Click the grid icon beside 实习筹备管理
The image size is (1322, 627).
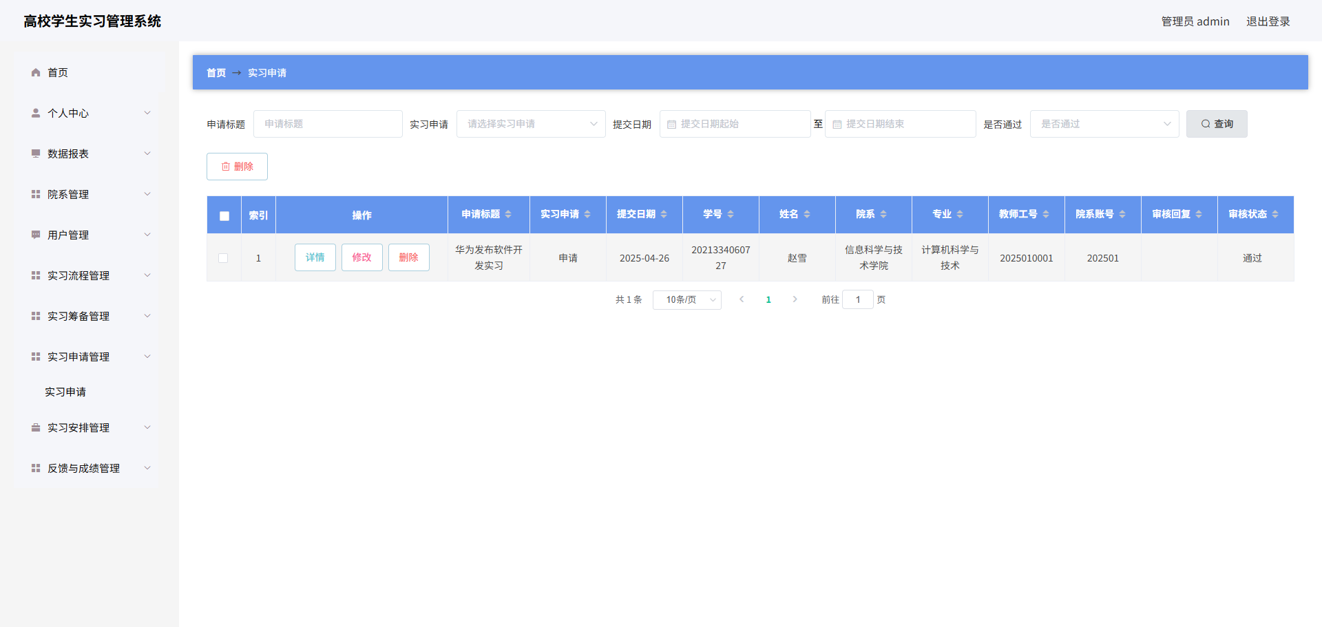[x=36, y=316]
